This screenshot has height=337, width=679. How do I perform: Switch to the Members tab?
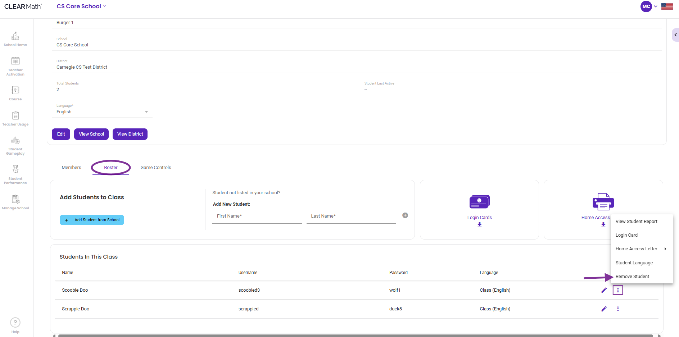[71, 168]
